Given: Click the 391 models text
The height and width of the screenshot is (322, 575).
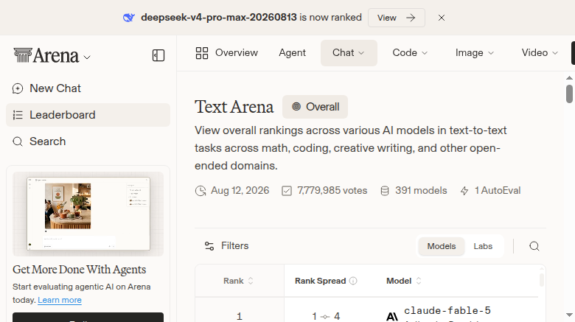Looking at the screenshot, I should coord(421,191).
